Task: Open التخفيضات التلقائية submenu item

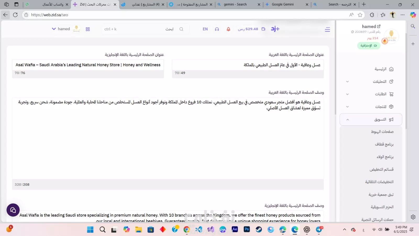Action: (x=379, y=182)
